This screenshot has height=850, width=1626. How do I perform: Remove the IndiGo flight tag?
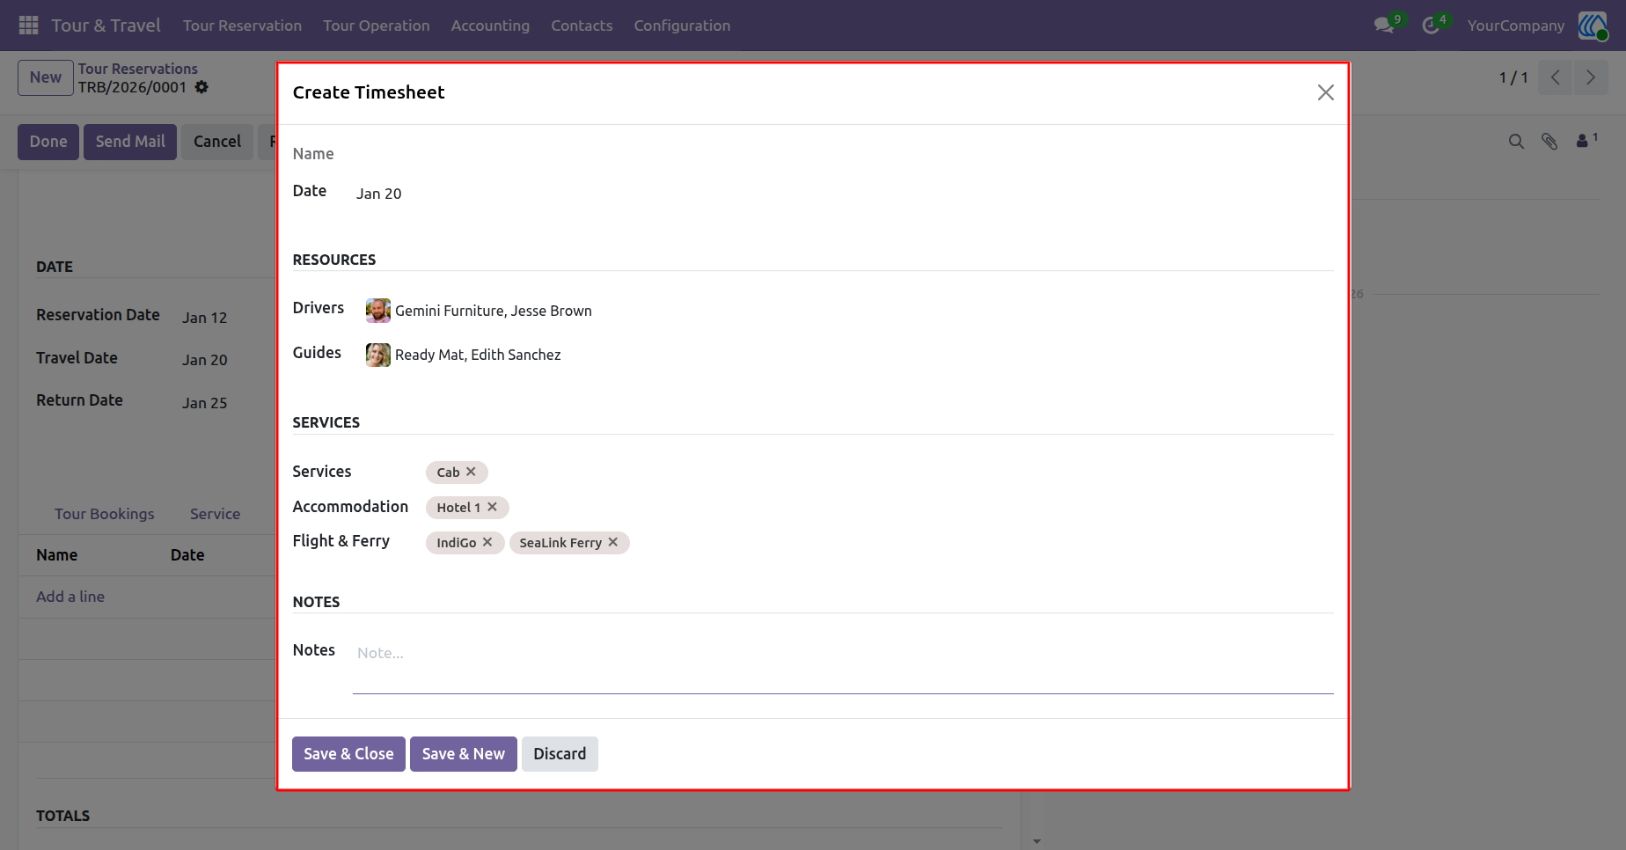[487, 542]
